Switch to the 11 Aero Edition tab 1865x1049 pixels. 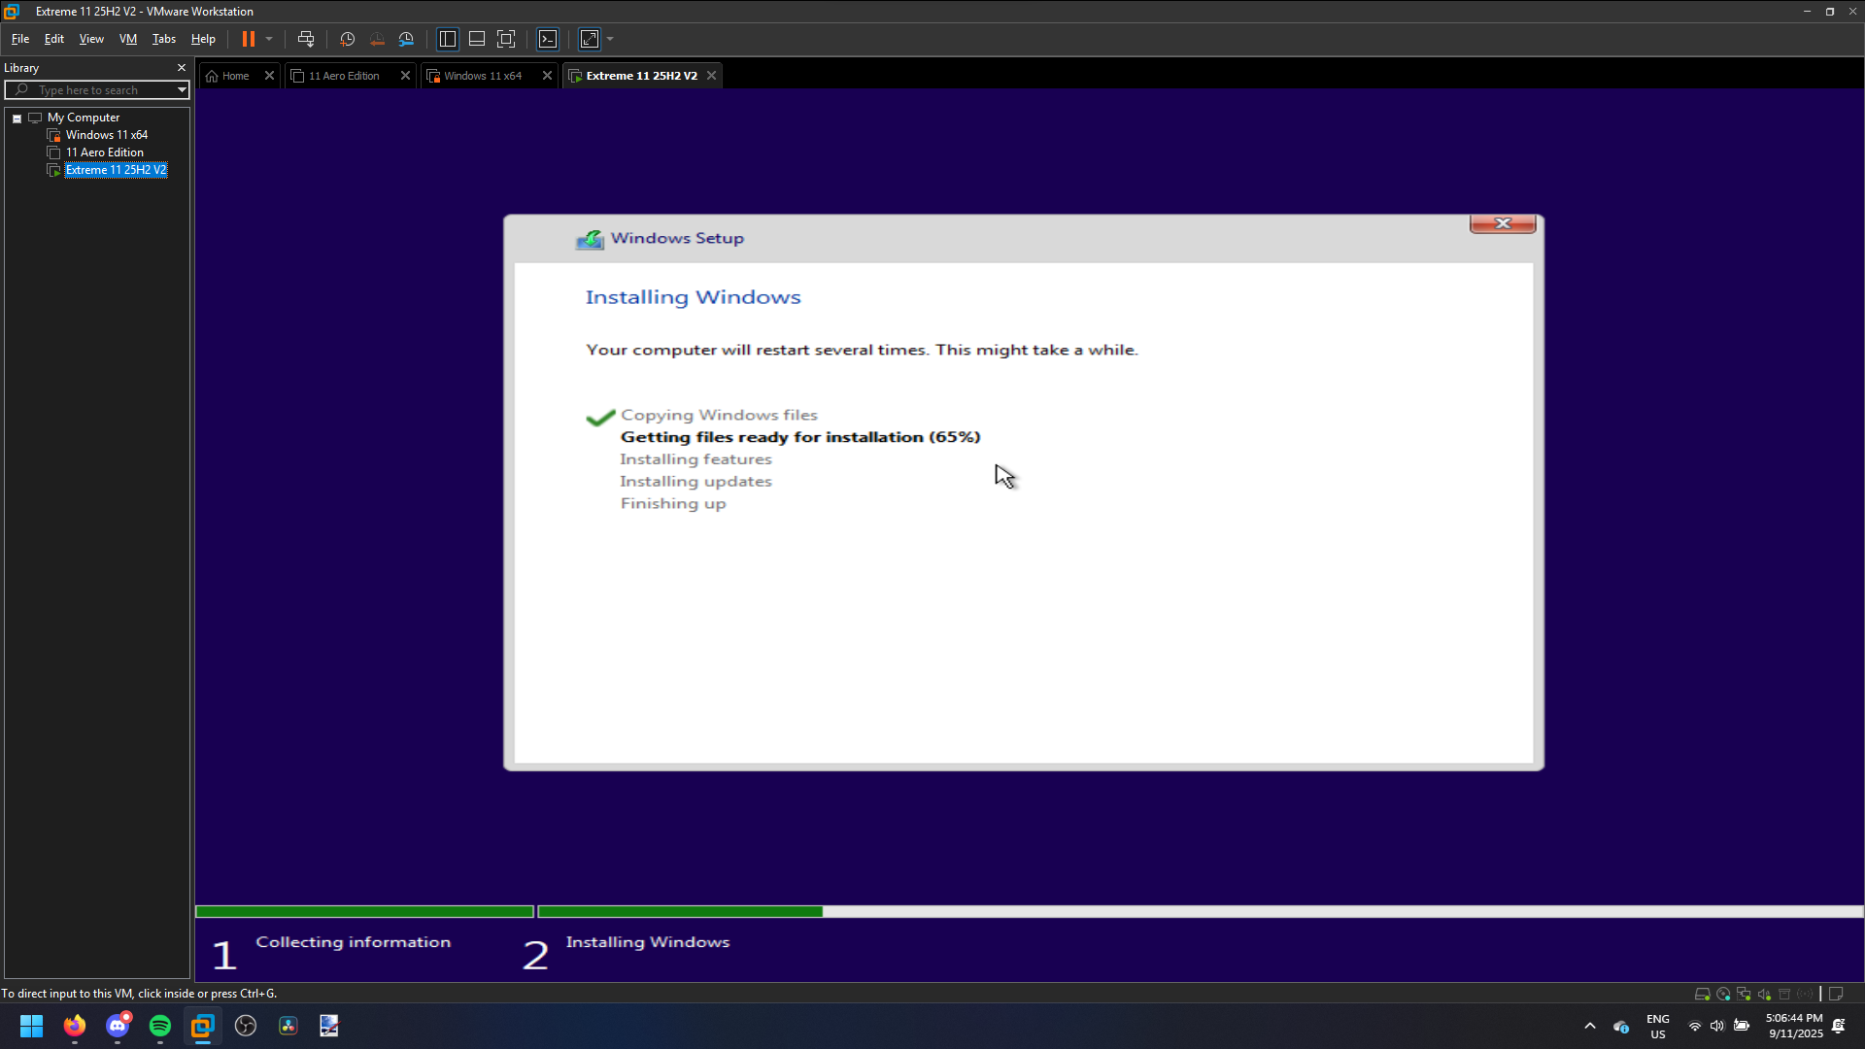click(x=344, y=76)
